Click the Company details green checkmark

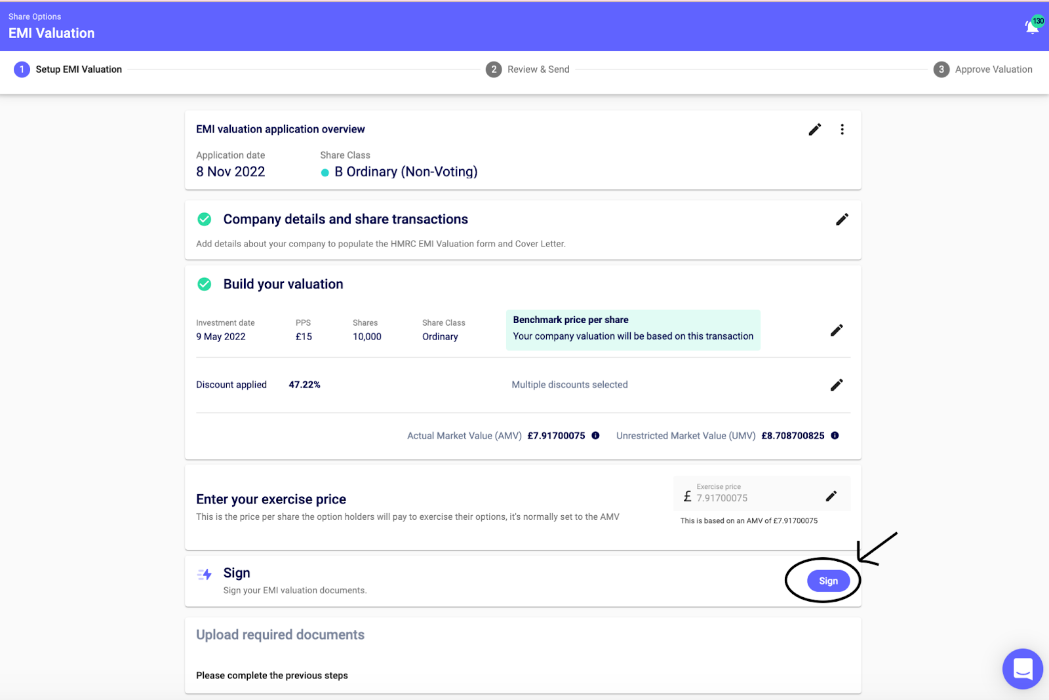pyautogui.click(x=205, y=220)
